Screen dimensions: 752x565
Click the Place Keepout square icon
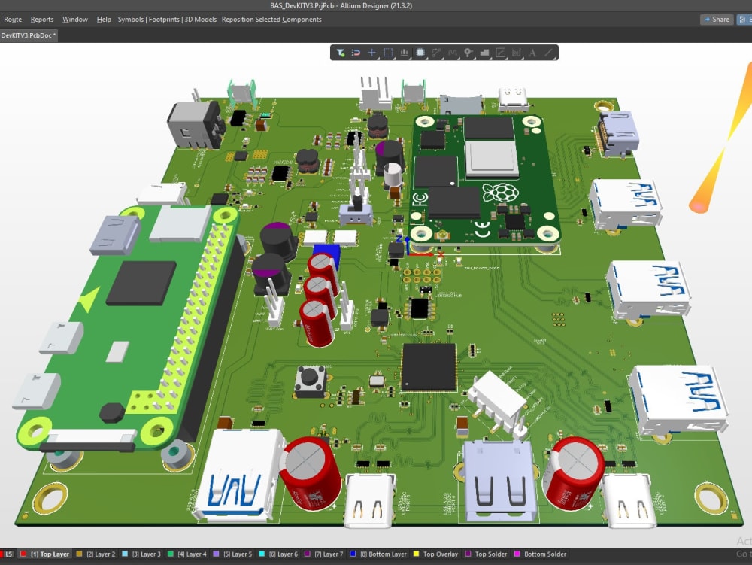coord(500,53)
